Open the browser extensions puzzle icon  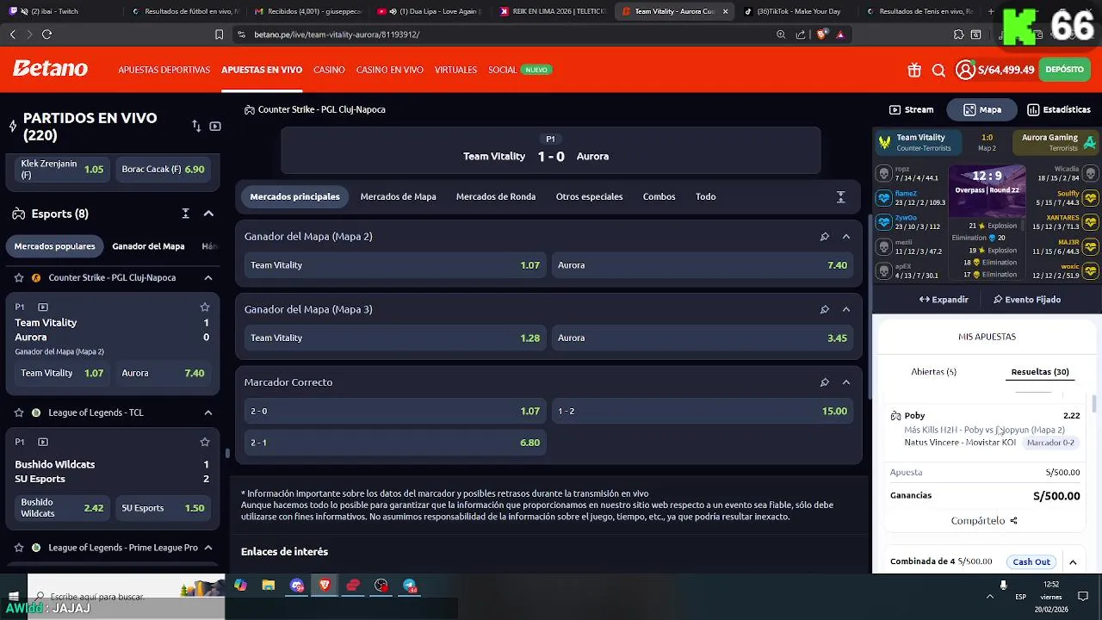(958, 34)
